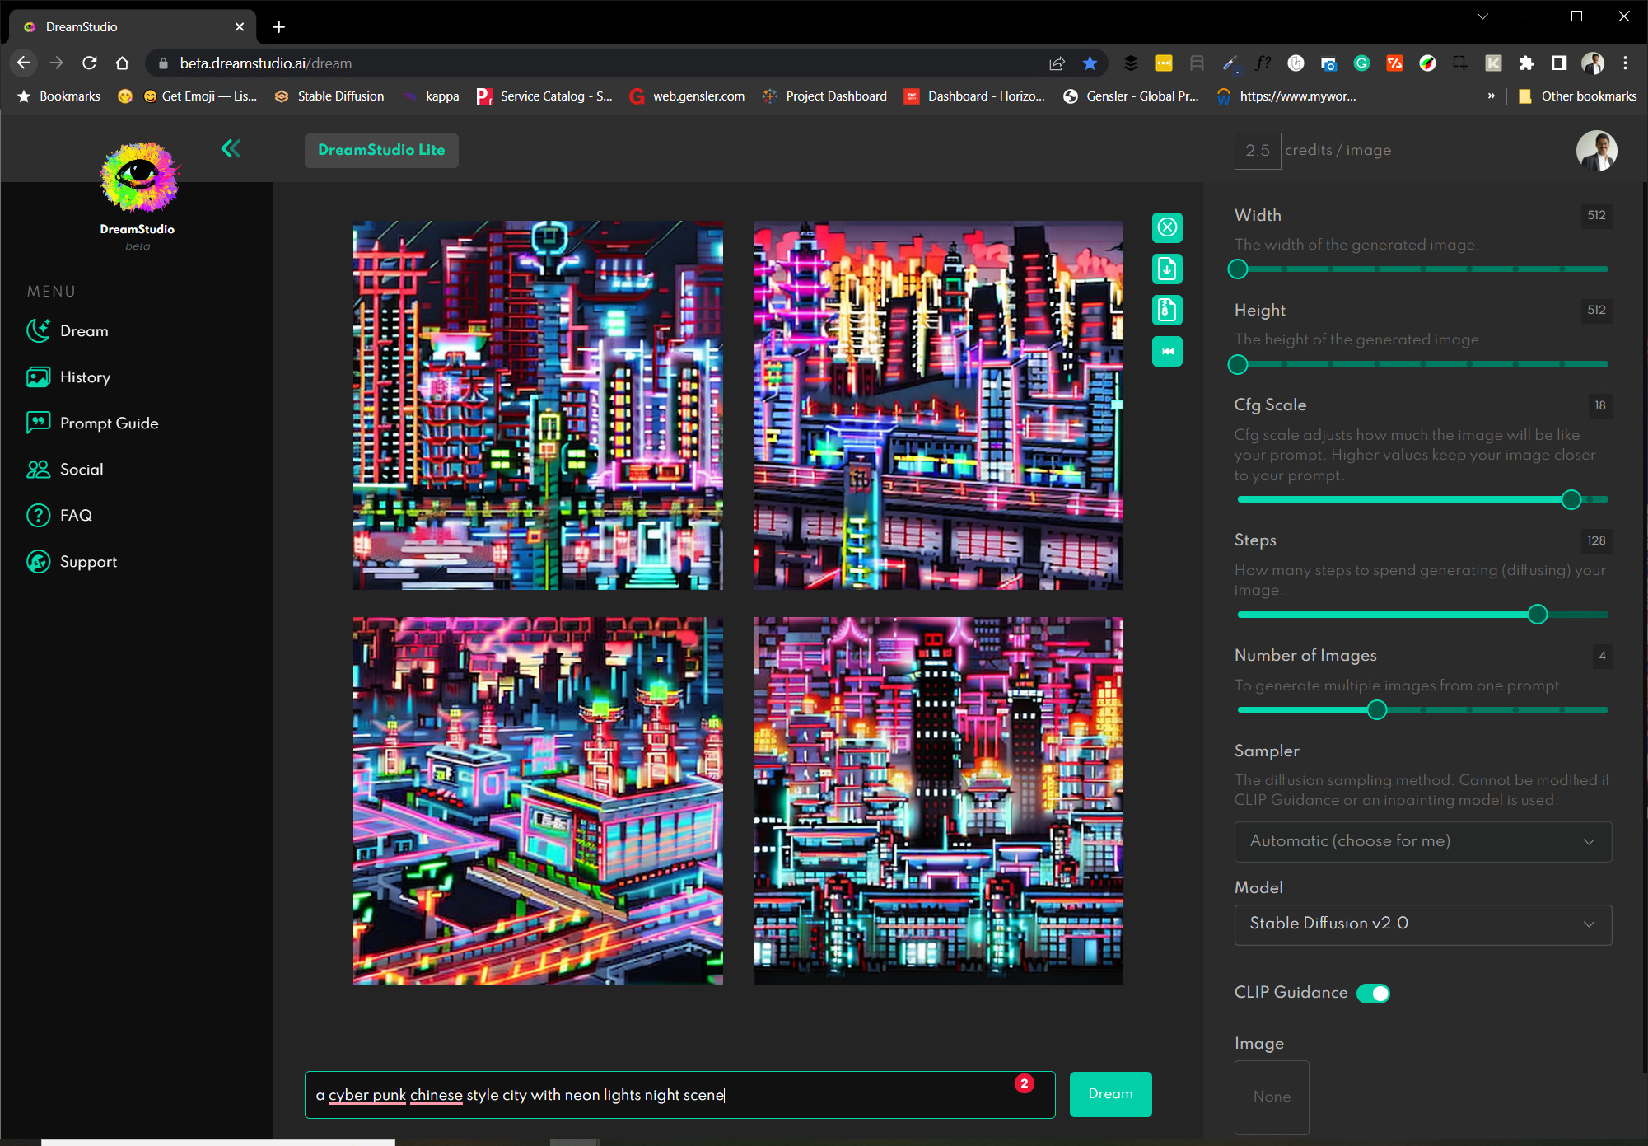The image size is (1648, 1146).
Task: Select the DreamStudio Lite tab
Action: pyautogui.click(x=382, y=150)
